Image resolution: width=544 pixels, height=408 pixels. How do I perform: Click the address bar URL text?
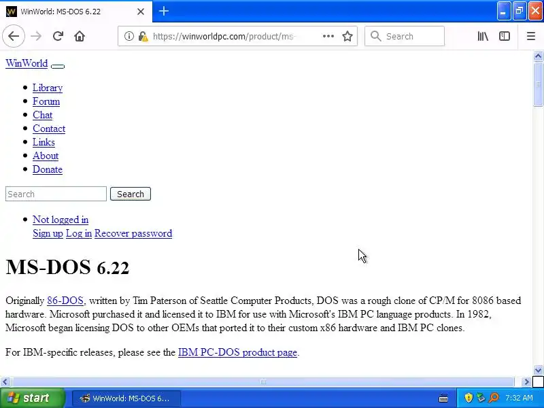click(x=224, y=36)
